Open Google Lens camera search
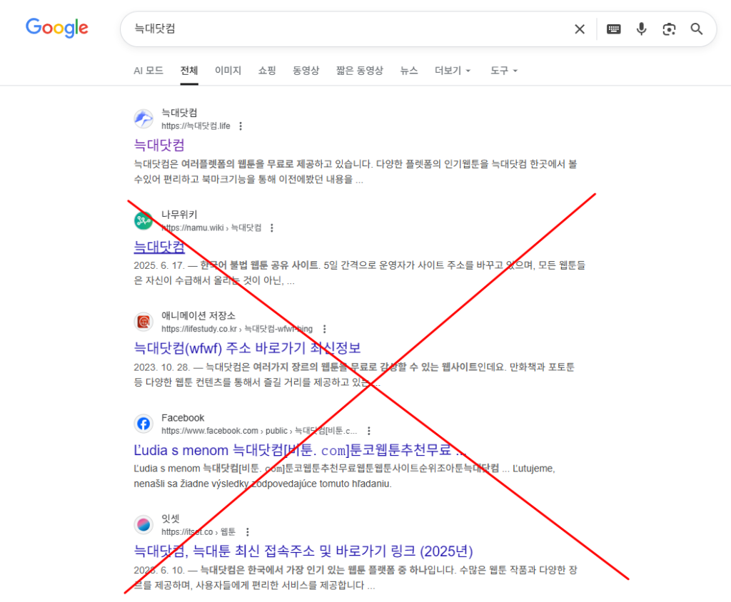 (x=669, y=29)
